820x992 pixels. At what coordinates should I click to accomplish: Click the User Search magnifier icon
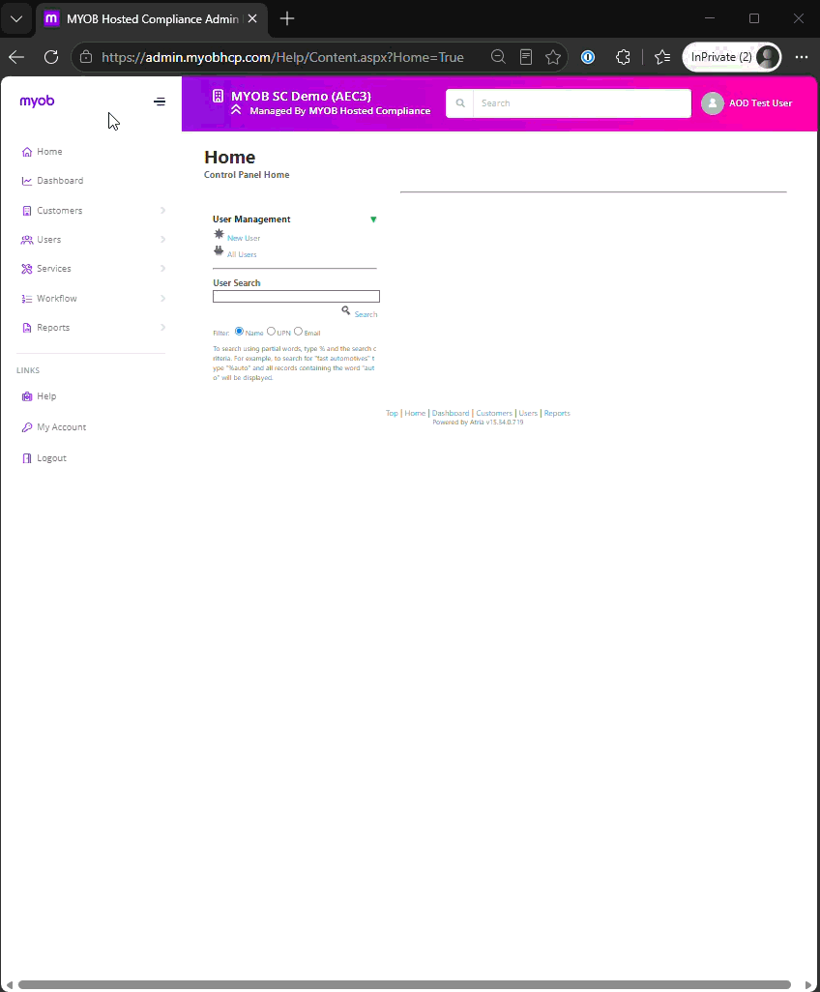tap(346, 310)
